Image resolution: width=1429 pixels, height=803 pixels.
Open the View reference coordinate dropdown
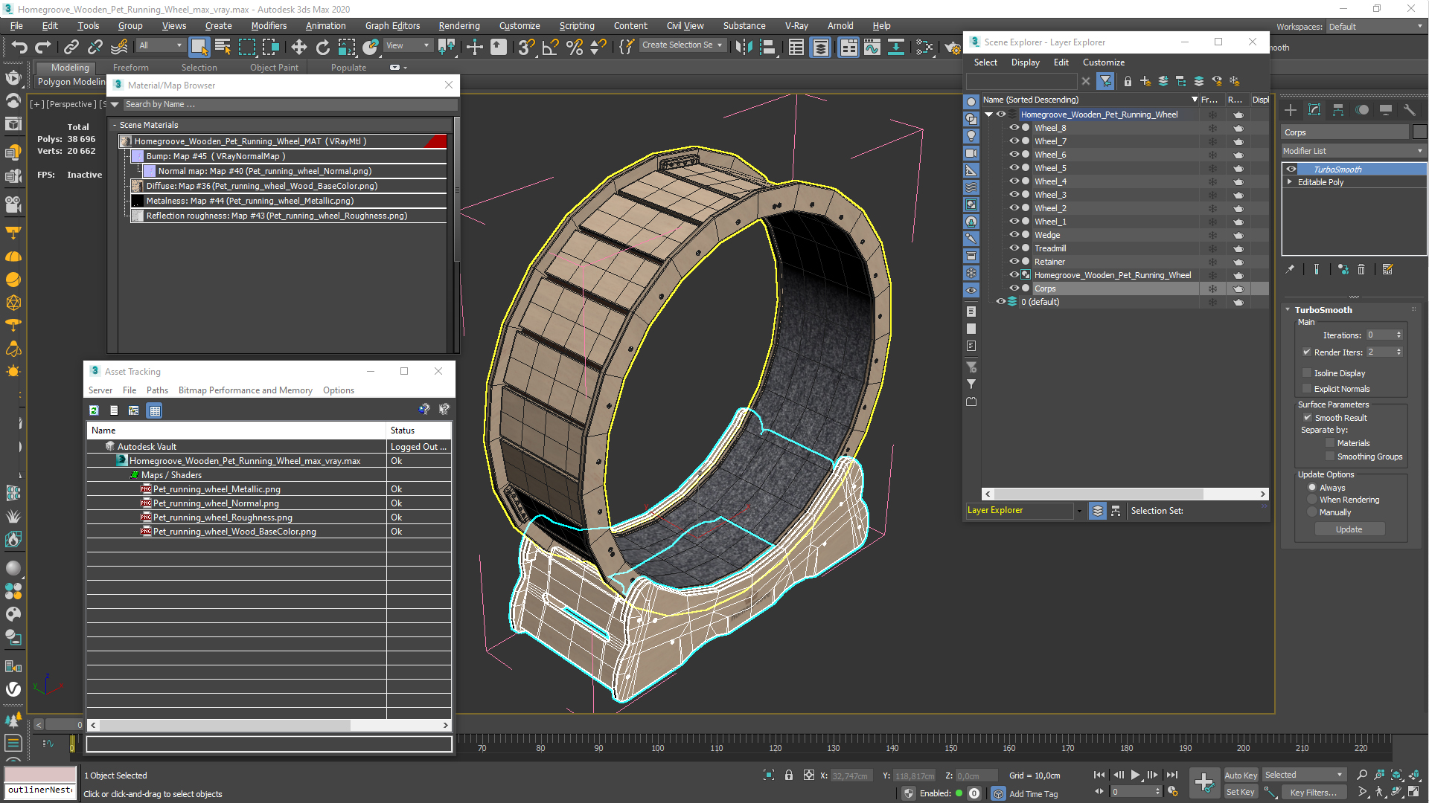[x=408, y=46]
